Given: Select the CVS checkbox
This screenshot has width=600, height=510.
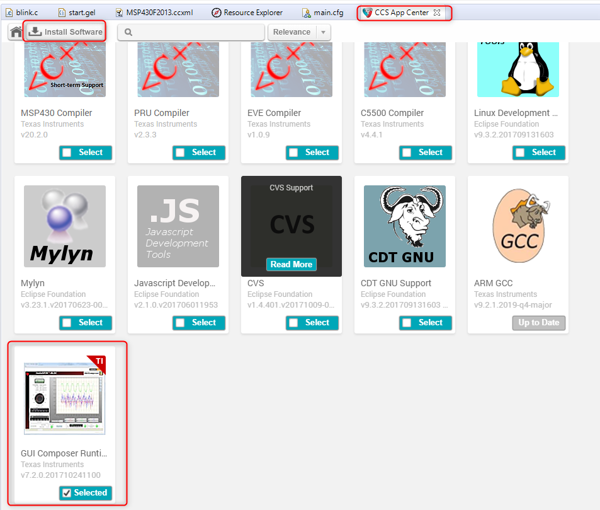Looking at the screenshot, I should coord(293,323).
